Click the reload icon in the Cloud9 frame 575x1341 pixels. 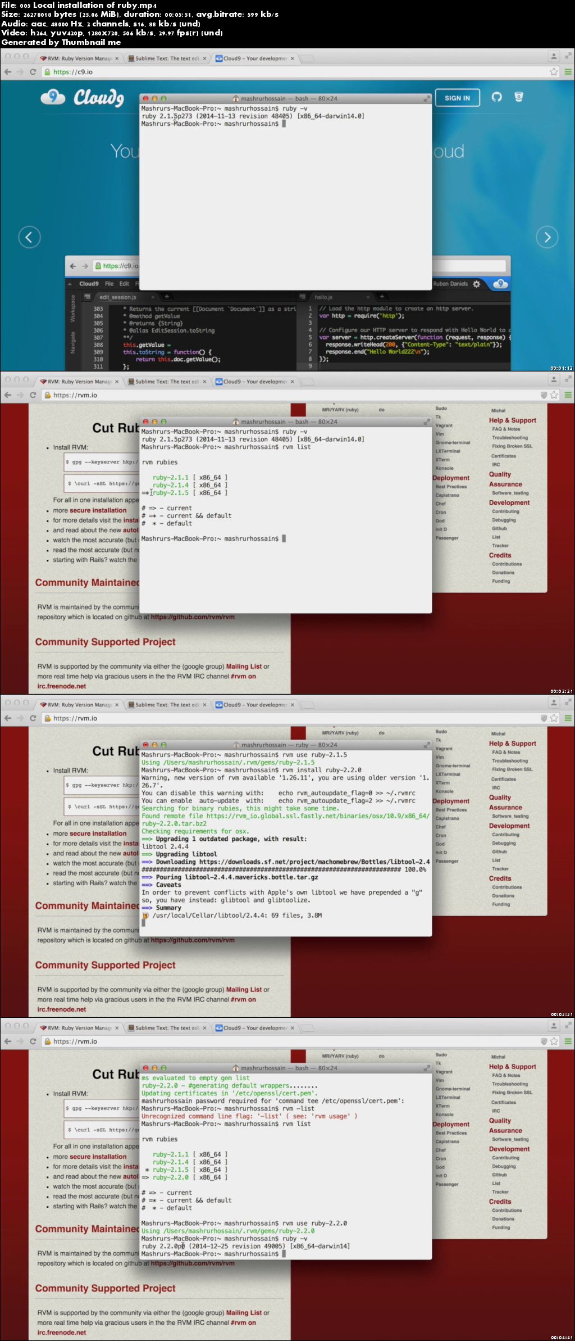pos(33,72)
